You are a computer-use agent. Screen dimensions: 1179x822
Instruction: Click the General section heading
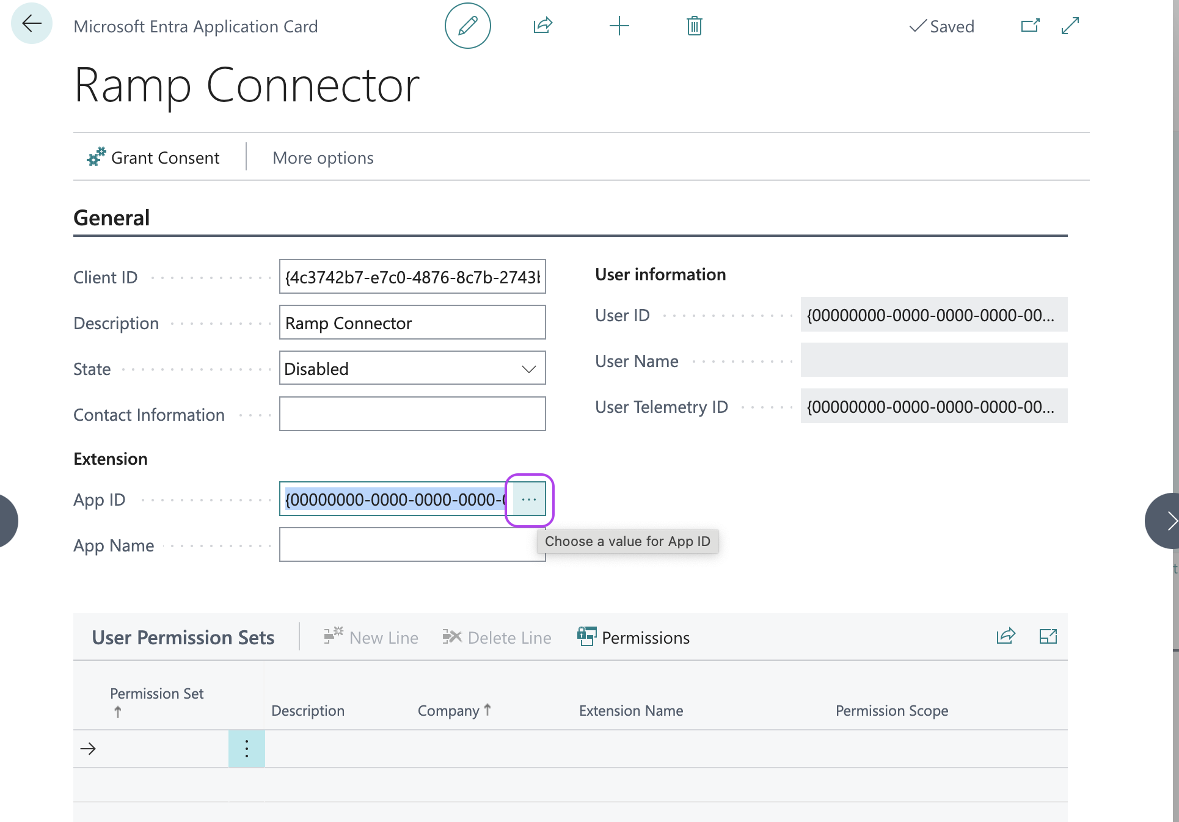[x=112, y=217]
